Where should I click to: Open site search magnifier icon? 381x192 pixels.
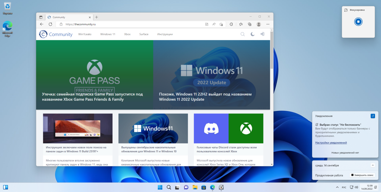coord(243,34)
